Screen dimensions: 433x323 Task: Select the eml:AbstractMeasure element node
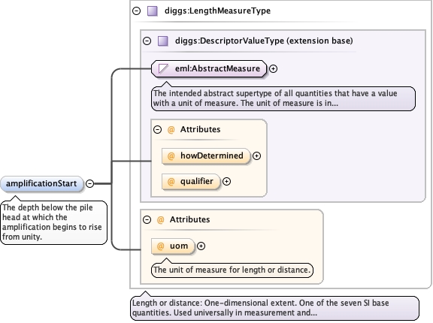(x=209, y=68)
